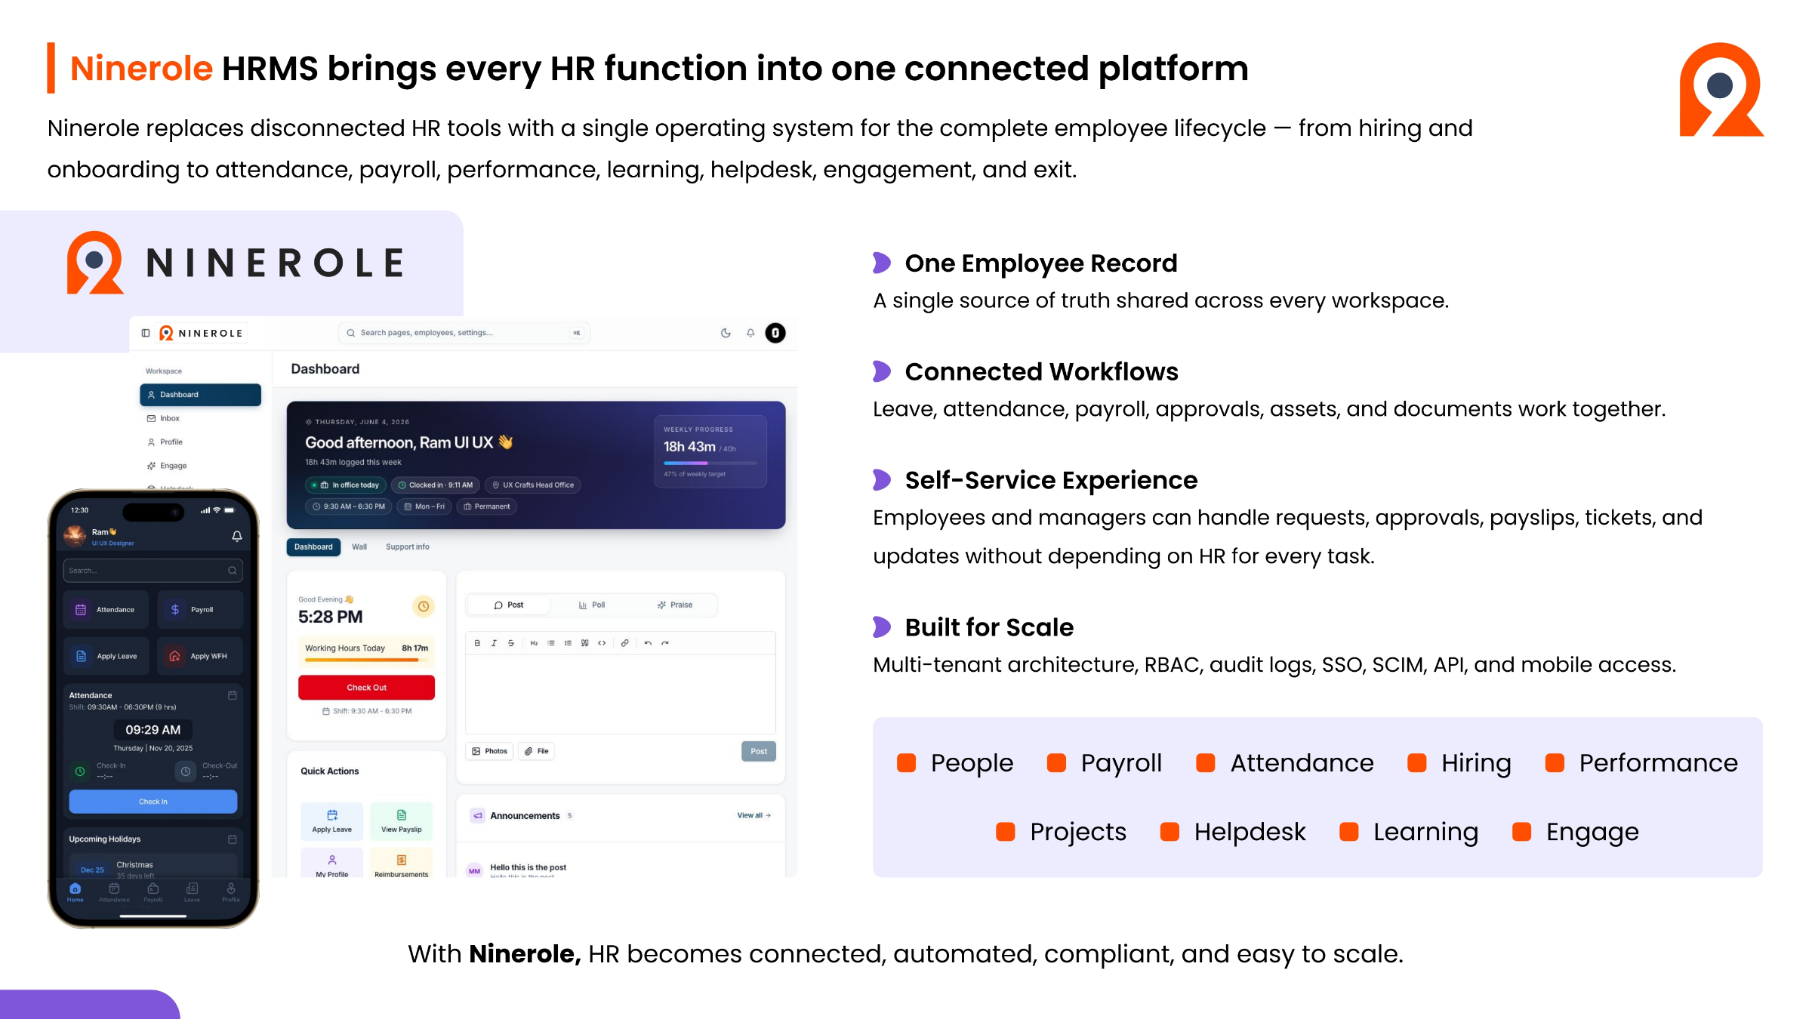Open the black user avatar menu
Screen dimensions: 1812x1019
tap(775, 333)
